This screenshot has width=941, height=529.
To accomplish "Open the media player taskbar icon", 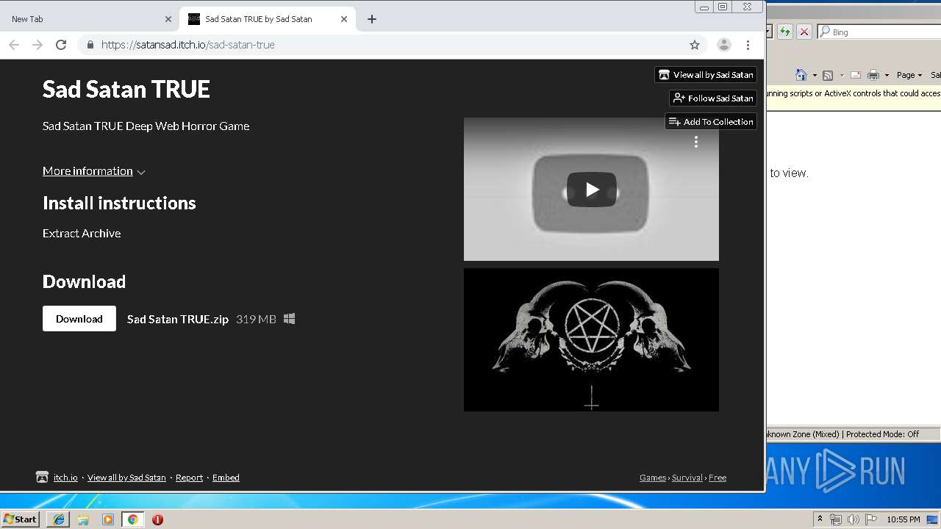I will pyautogui.click(x=108, y=519).
